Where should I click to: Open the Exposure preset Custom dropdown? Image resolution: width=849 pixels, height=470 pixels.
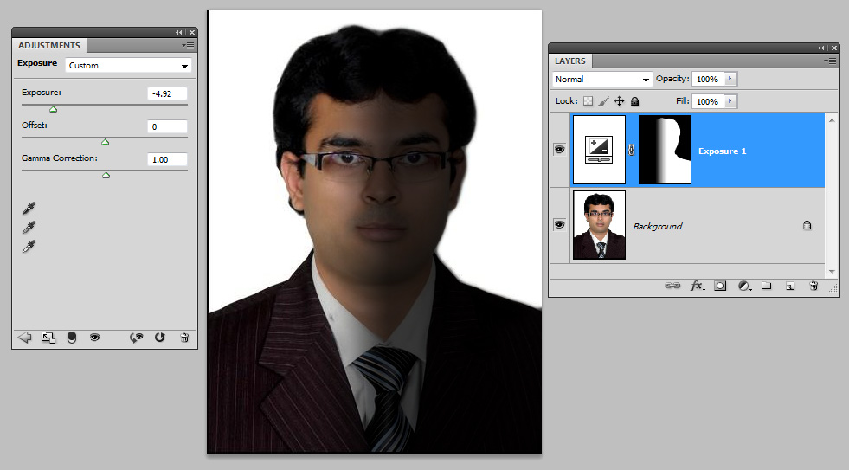point(128,66)
